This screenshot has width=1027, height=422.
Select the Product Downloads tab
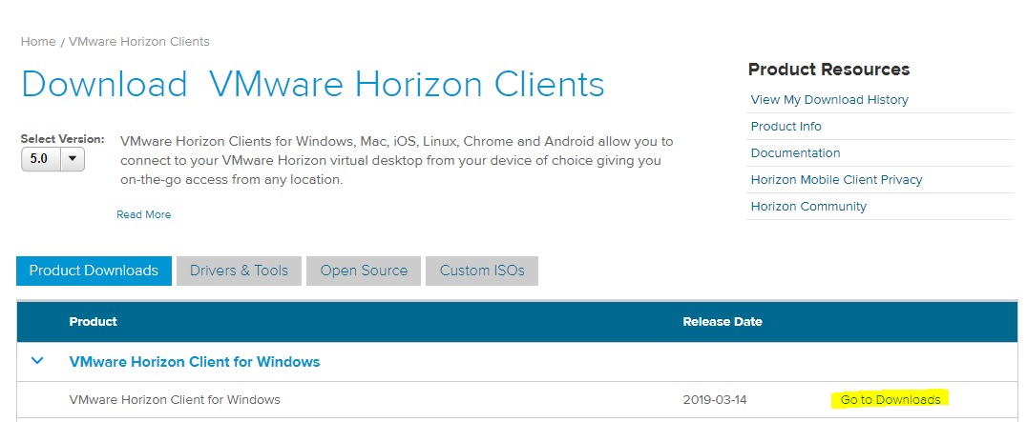pyautogui.click(x=94, y=271)
